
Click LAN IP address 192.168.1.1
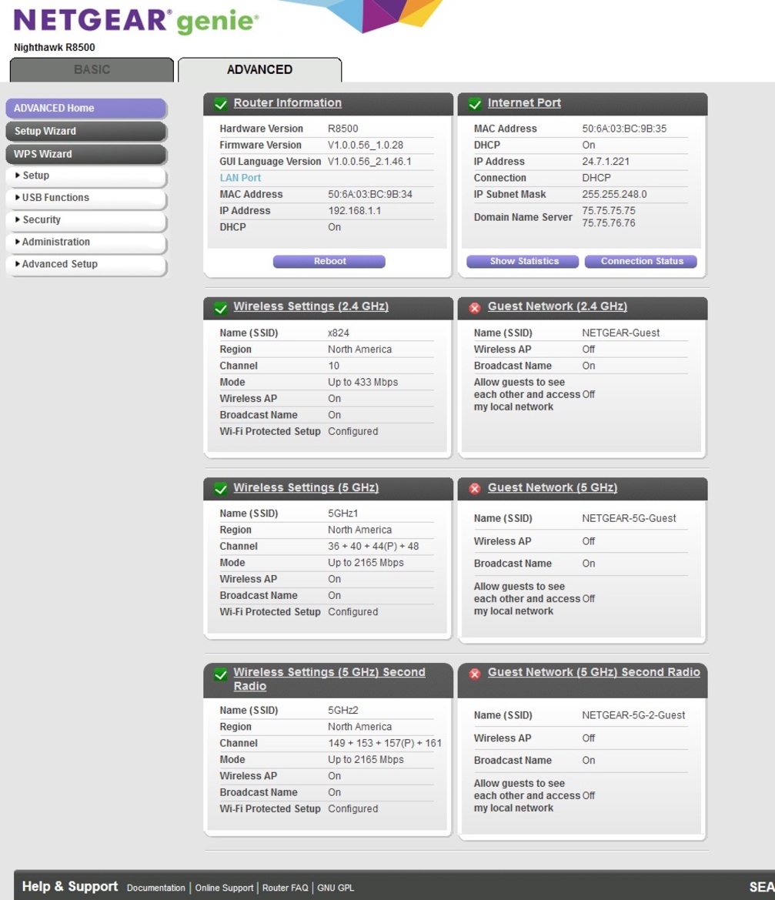coord(355,211)
